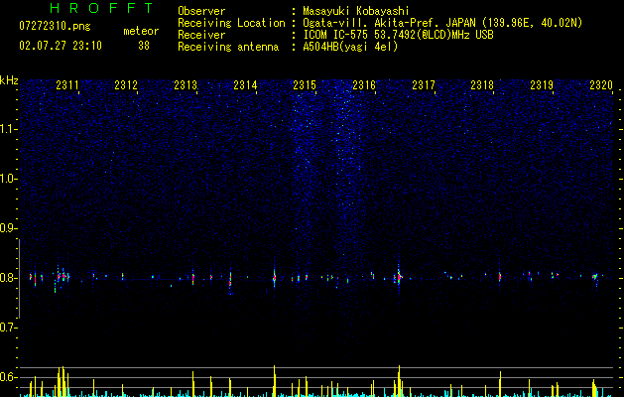Click the 'Observer' field label
624x397 pixels.
pyautogui.click(x=201, y=11)
